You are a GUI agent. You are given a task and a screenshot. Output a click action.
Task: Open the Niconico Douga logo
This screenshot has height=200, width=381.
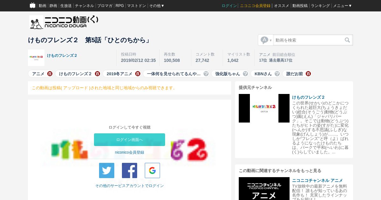tap(64, 22)
